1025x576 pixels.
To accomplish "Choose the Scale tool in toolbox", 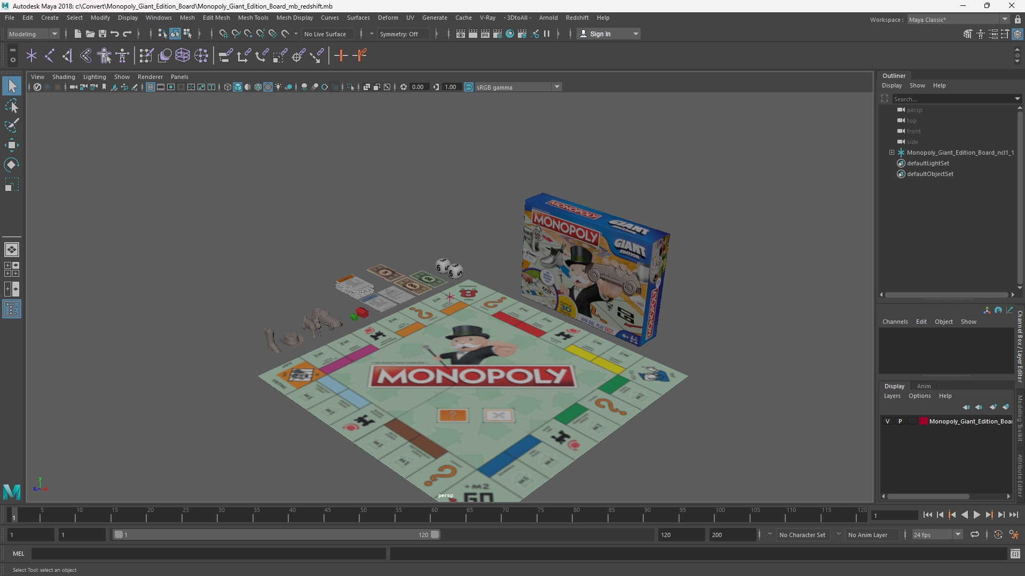I will [x=12, y=185].
